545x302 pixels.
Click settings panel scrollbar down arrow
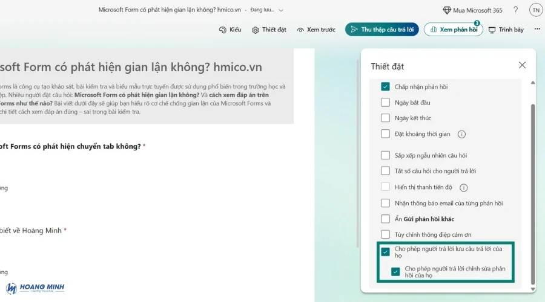coord(532,289)
